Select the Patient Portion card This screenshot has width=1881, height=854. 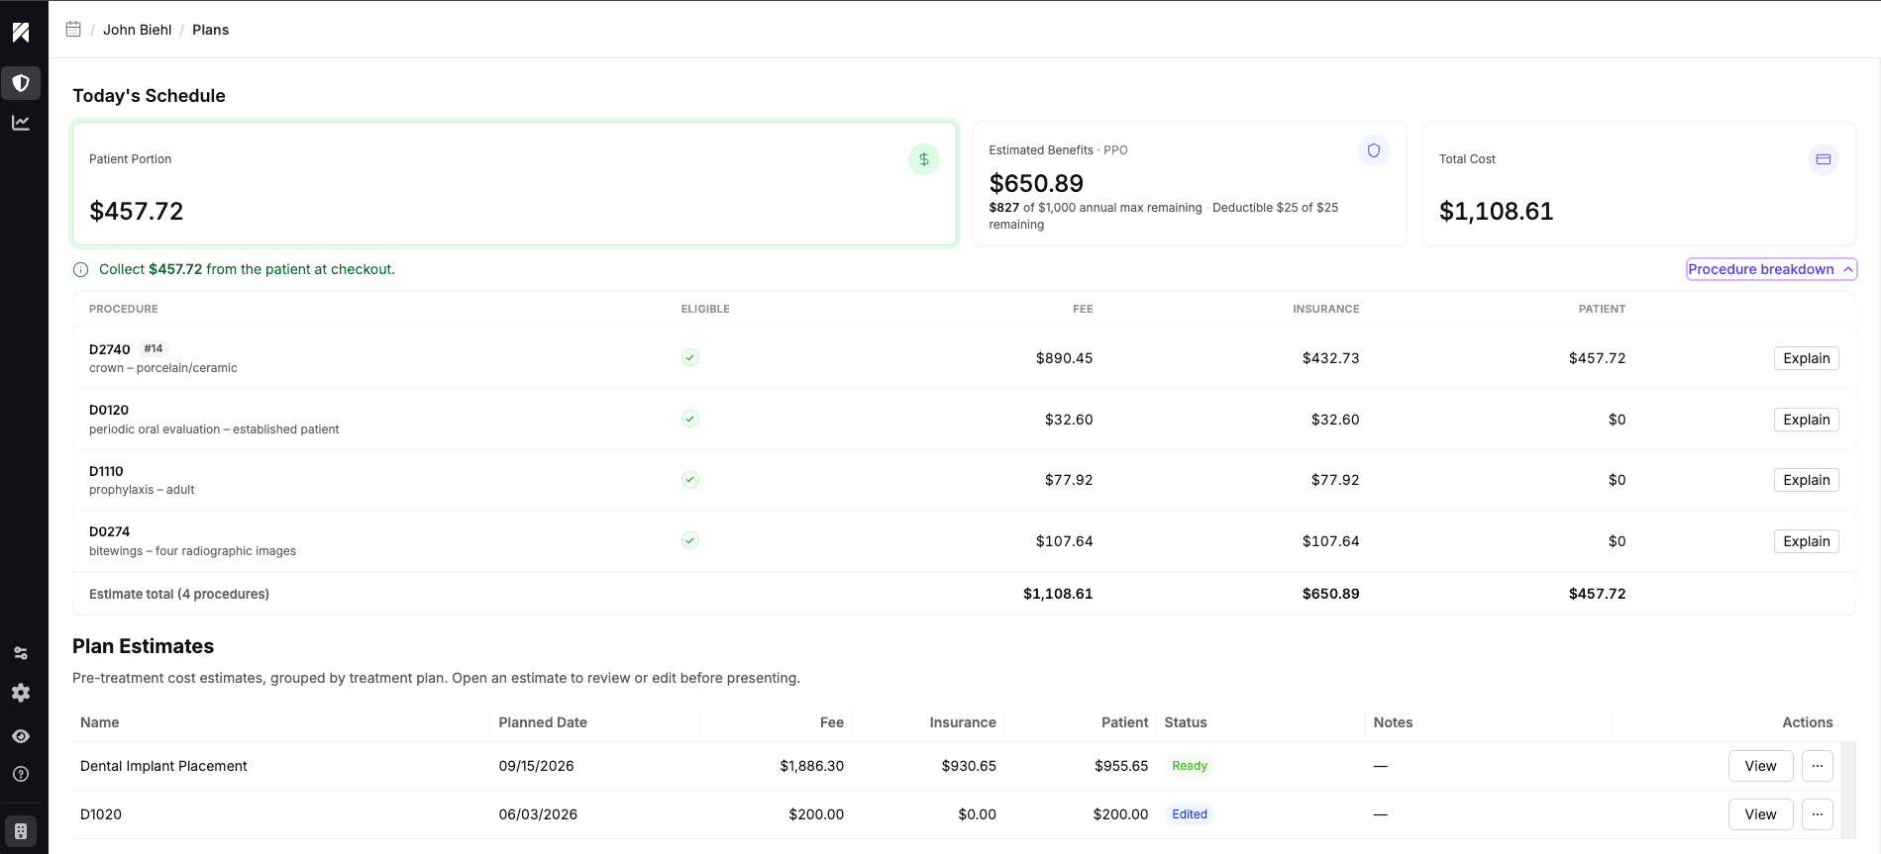pyautogui.click(x=514, y=184)
